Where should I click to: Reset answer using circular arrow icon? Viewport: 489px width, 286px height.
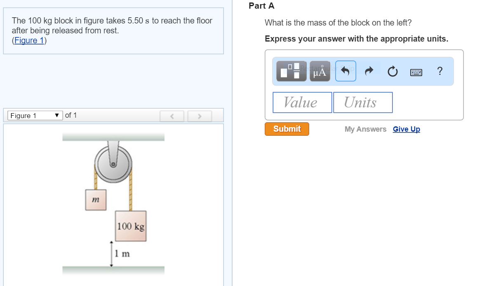[x=392, y=71]
